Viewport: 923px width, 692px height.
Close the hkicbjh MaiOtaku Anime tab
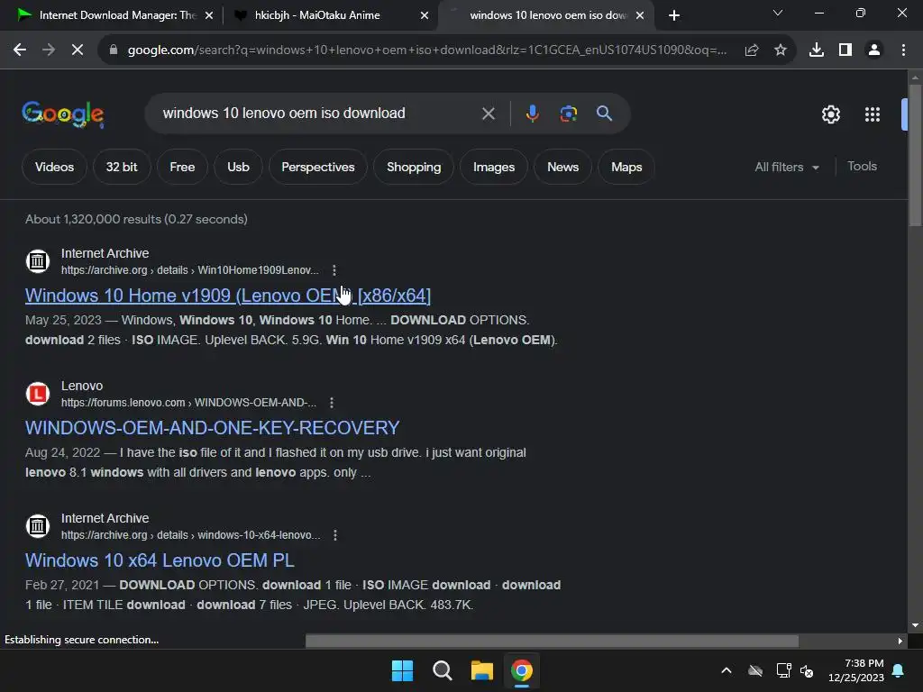point(425,15)
